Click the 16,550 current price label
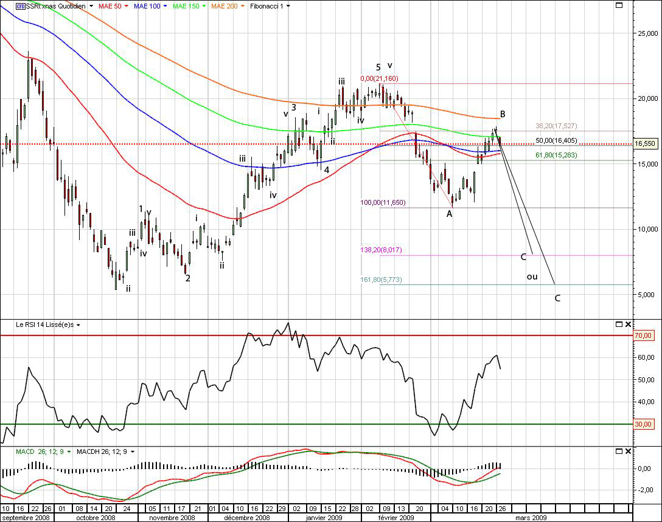 pos(643,144)
